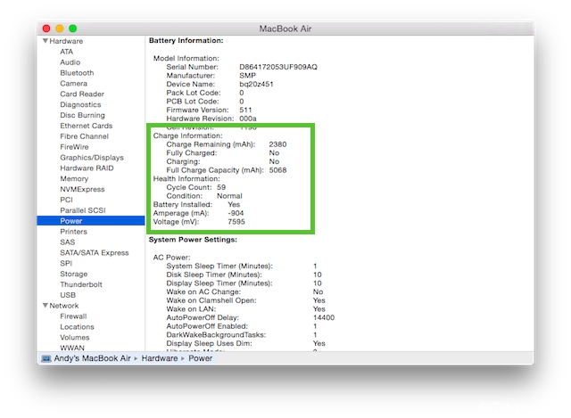Open Card Reader entry
The image size is (571, 418).
(x=82, y=94)
